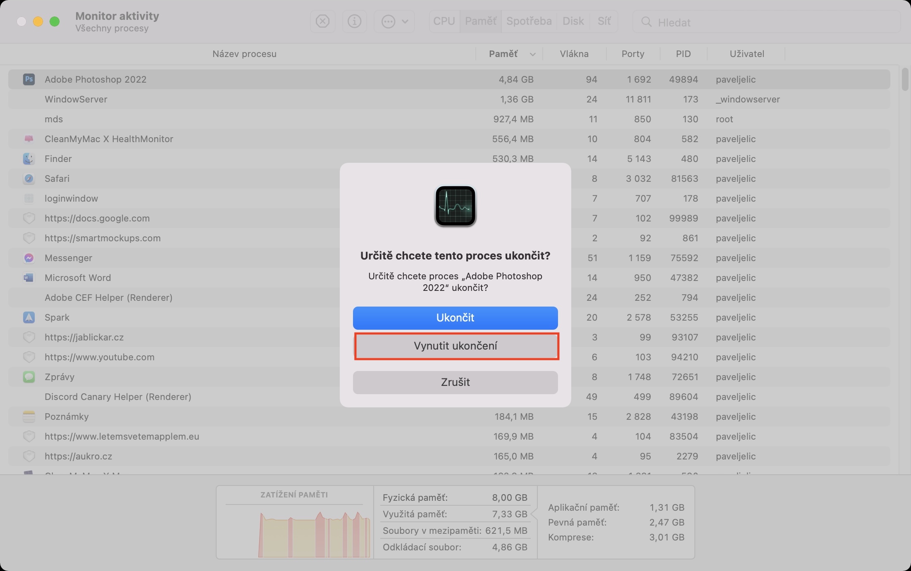The height and width of the screenshot is (571, 911).
Task: Click the Safari compass icon
Action: click(29, 178)
